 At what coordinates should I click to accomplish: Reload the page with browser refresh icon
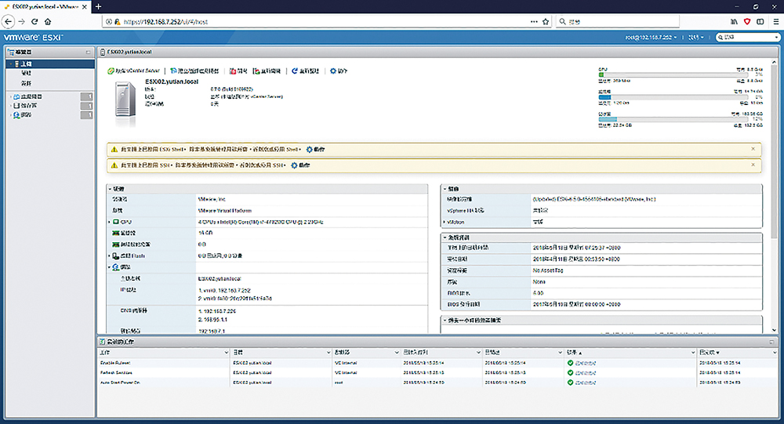pos(34,21)
